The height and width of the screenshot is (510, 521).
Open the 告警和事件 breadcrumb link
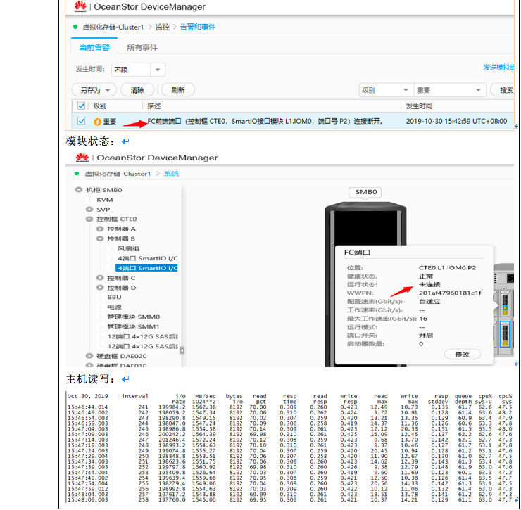click(197, 27)
